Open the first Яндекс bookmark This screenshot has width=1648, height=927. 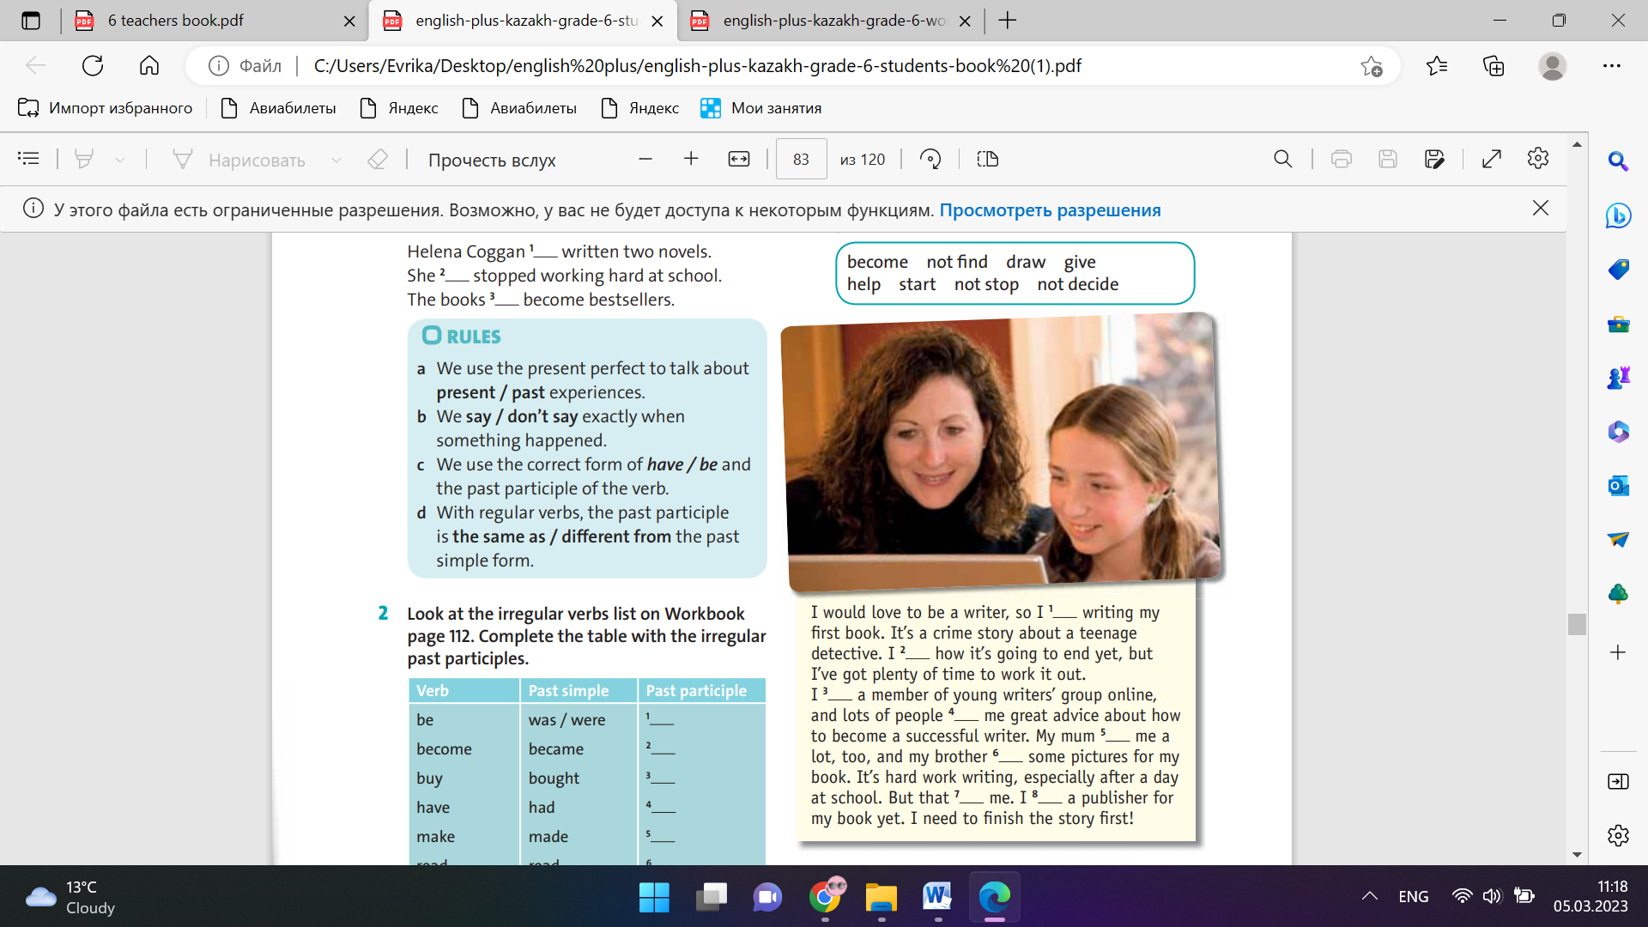[x=400, y=108]
